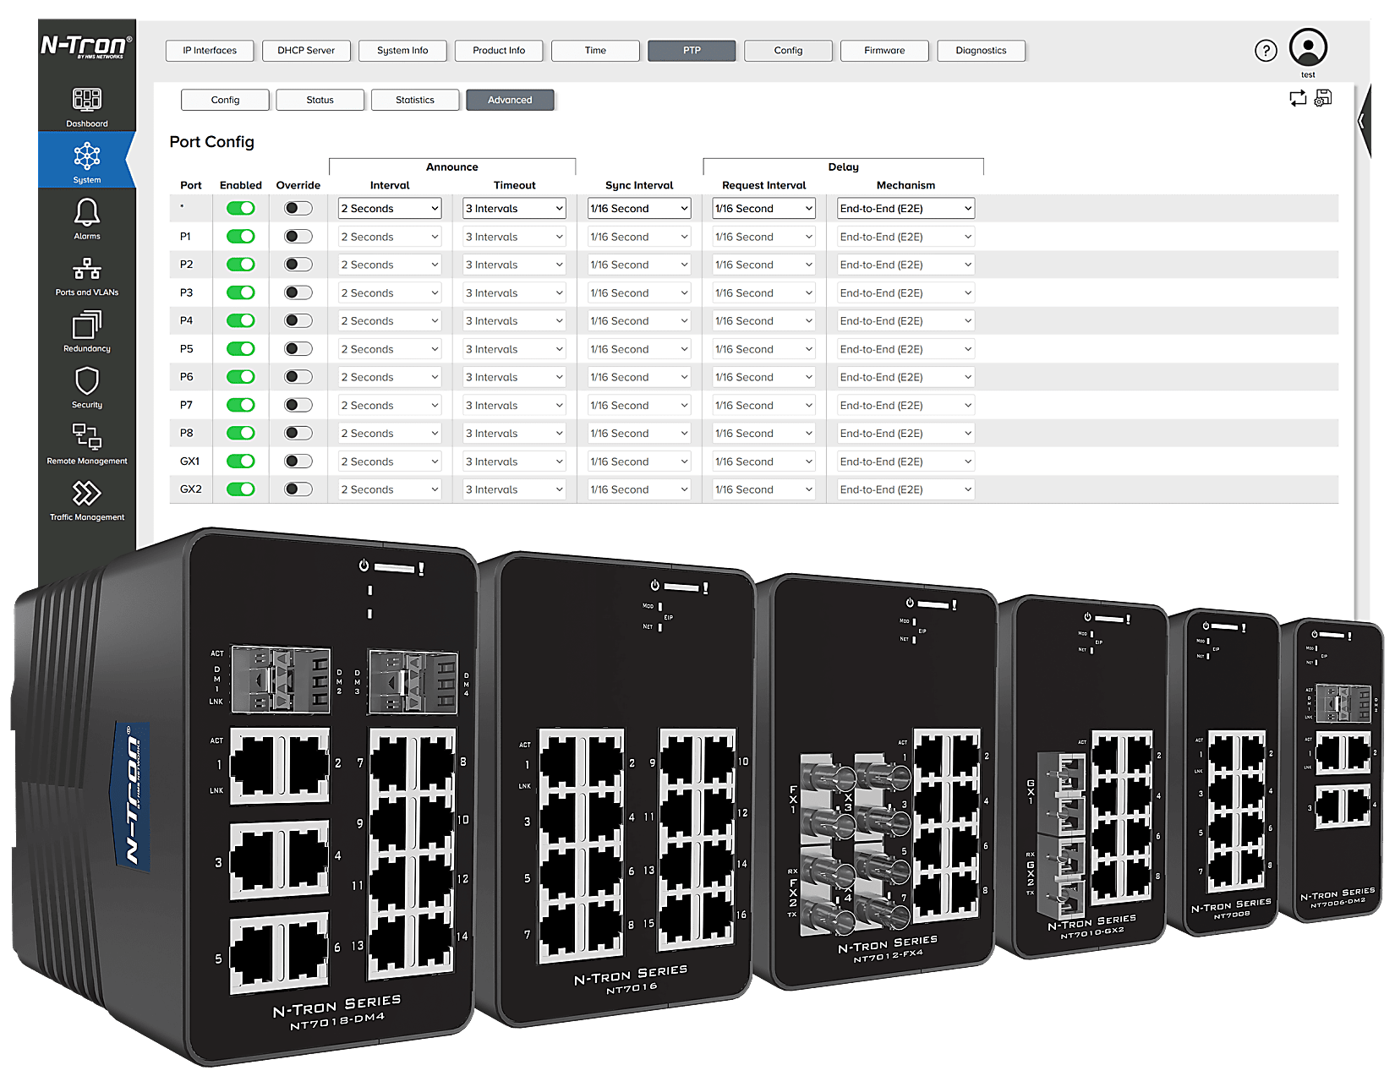Switch to the DHCP Server tab
The image size is (1395, 1087).
pos(306,51)
